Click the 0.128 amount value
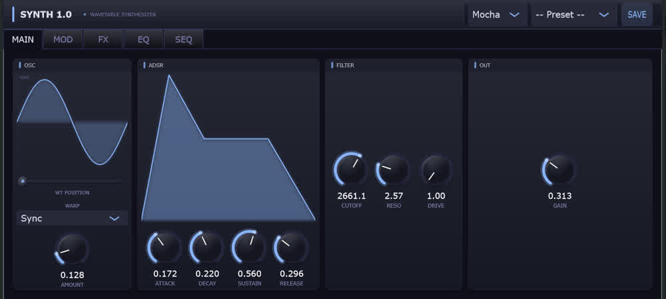Image resolution: width=666 pixels, height=299 pixels. pos(72,275)
